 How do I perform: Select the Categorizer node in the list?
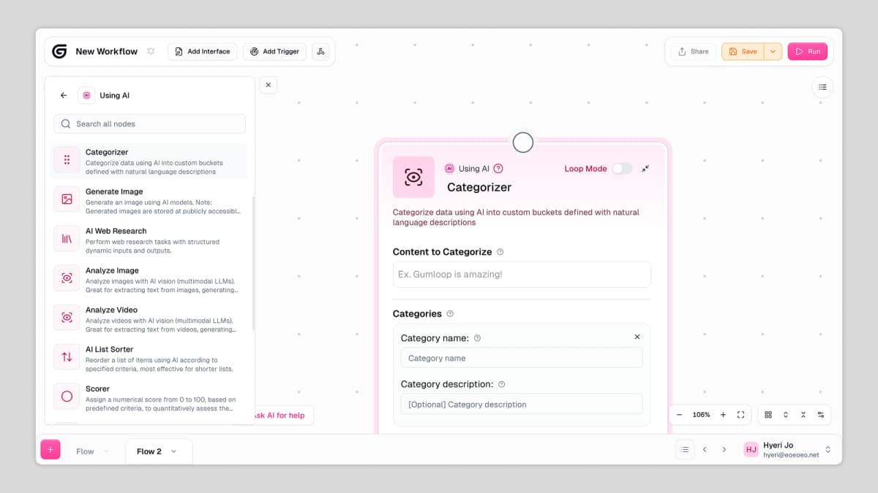tap(149, 161)
